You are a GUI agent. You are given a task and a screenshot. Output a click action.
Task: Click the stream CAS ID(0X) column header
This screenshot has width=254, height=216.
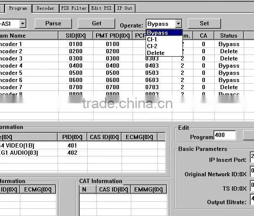pyautogui.click(x=104, y=137)
